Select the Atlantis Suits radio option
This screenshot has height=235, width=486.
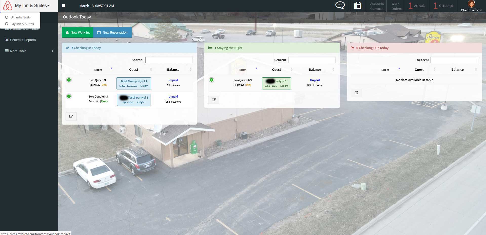point(7,17)
